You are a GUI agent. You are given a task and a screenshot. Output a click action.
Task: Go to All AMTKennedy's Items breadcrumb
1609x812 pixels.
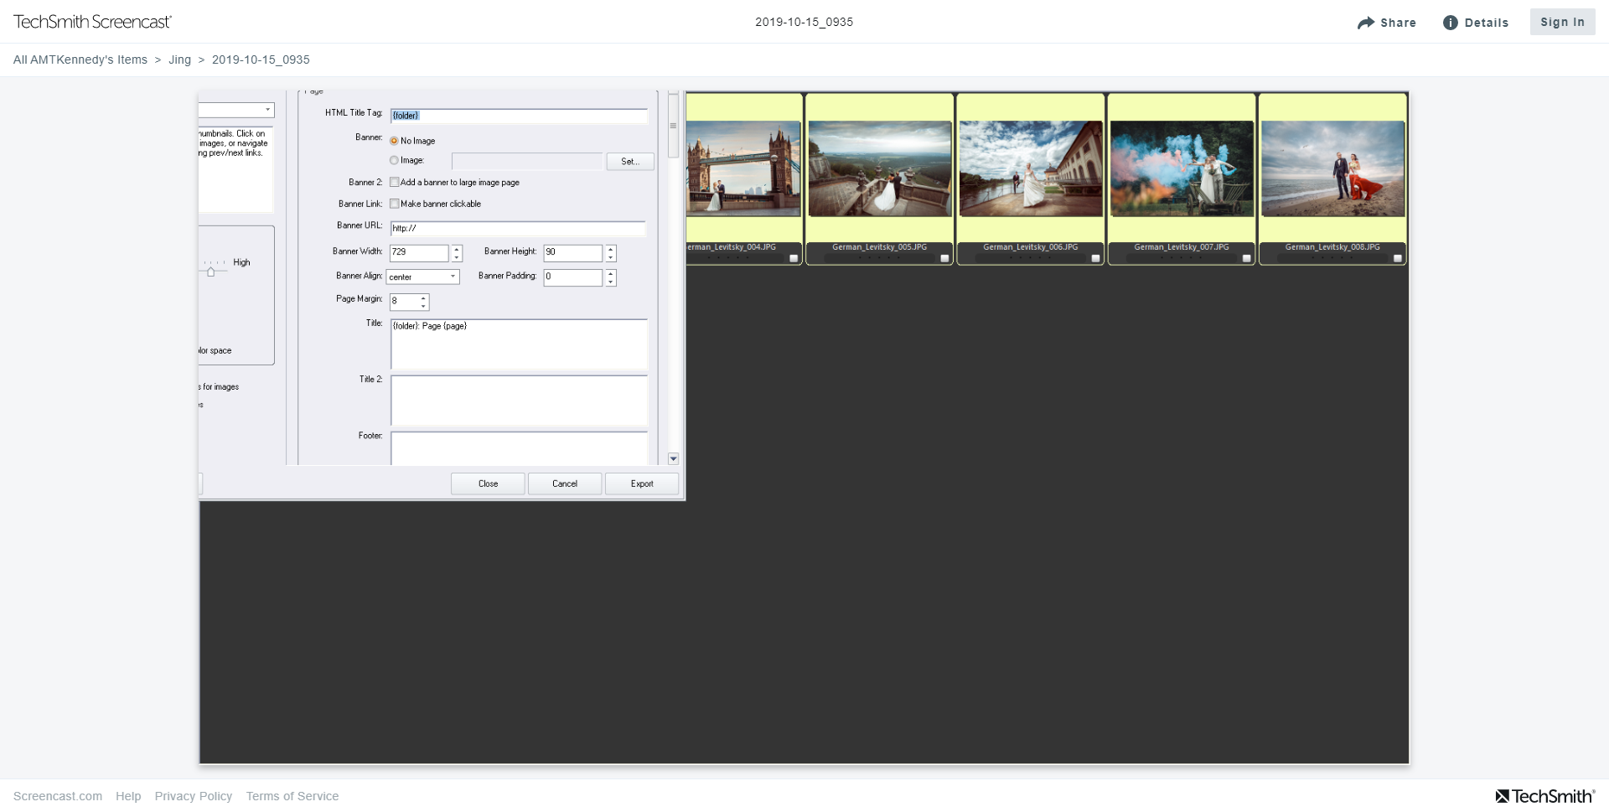(80, 59)
